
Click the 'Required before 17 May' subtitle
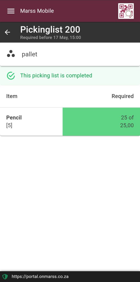point(51,37)
